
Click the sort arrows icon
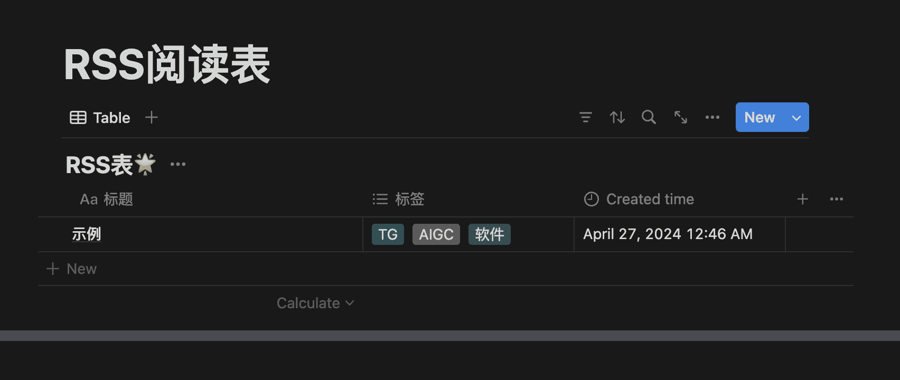(x=617, y=117)
